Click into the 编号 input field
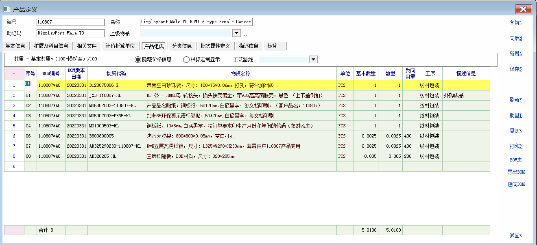 (70, 22)
